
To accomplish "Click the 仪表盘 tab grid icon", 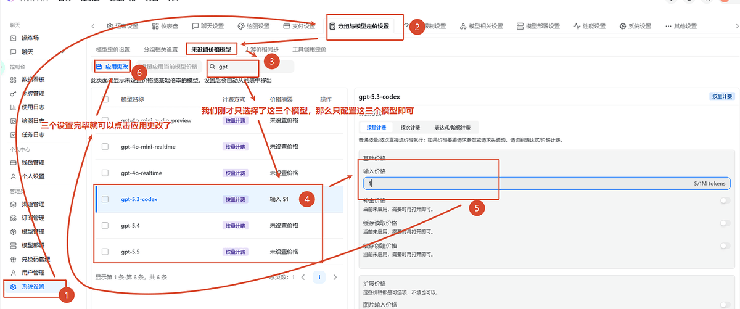I will coord(155,26).
